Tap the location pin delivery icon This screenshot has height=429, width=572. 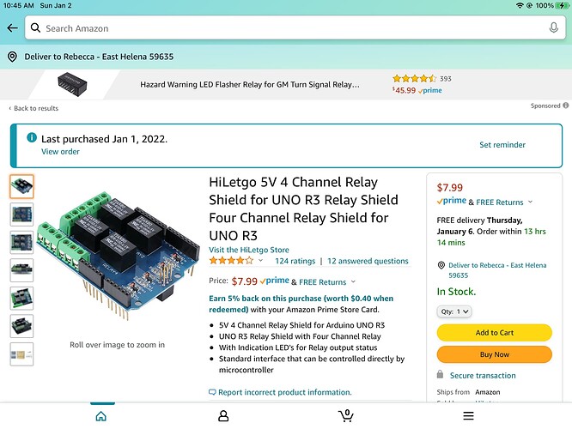(x=13, y=57)
